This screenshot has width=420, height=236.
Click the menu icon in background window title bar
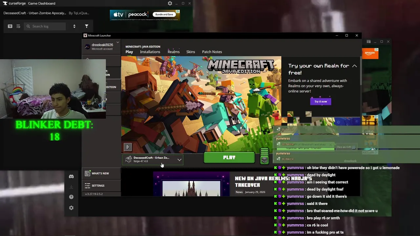368,42
